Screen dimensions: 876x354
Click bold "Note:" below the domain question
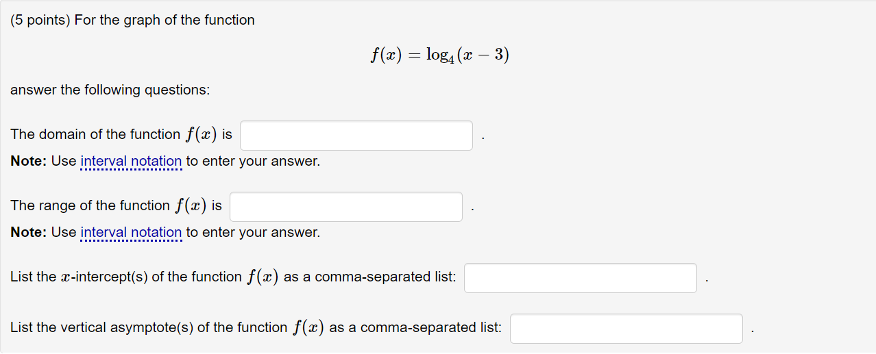29,162
